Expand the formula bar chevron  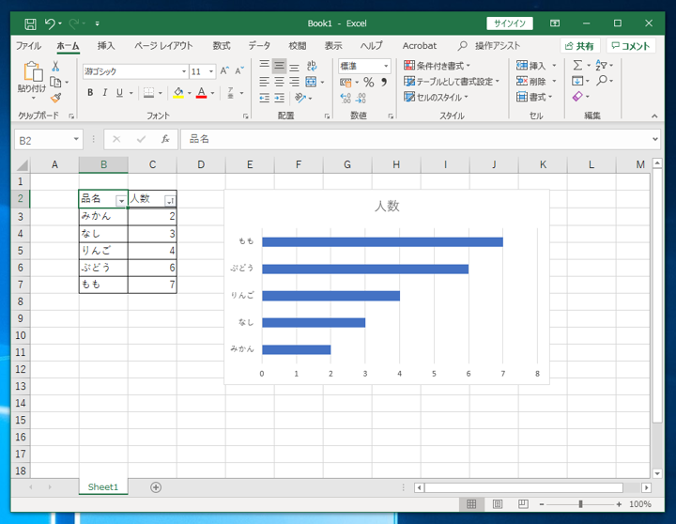655,139
